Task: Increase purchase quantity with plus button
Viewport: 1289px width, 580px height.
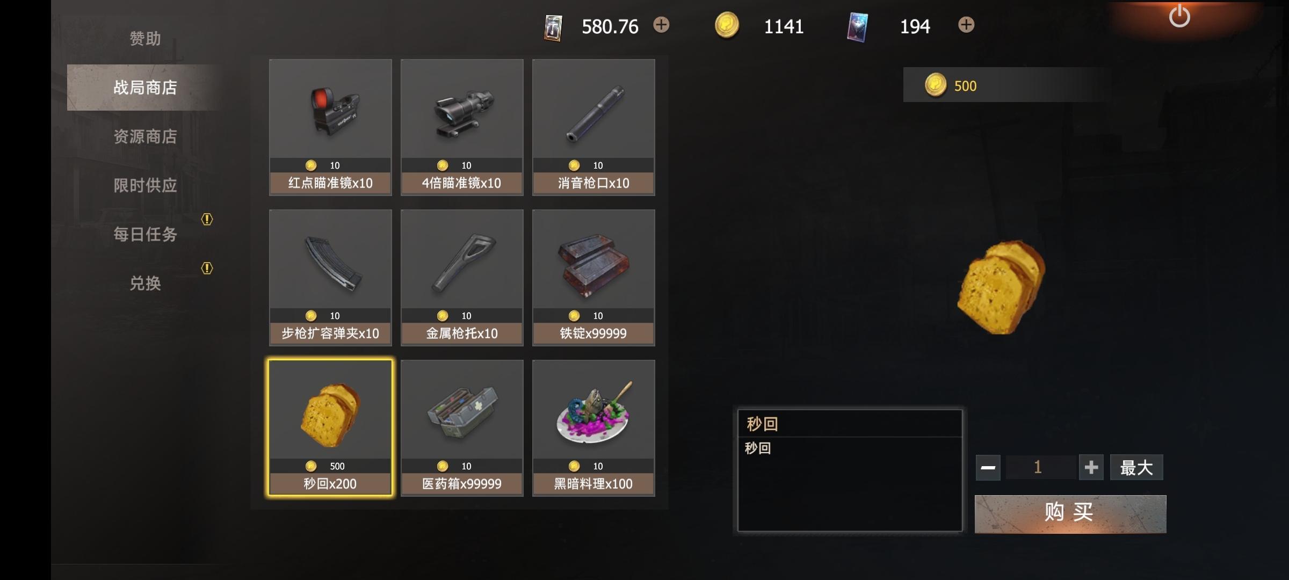Action: coord(1091,467)
